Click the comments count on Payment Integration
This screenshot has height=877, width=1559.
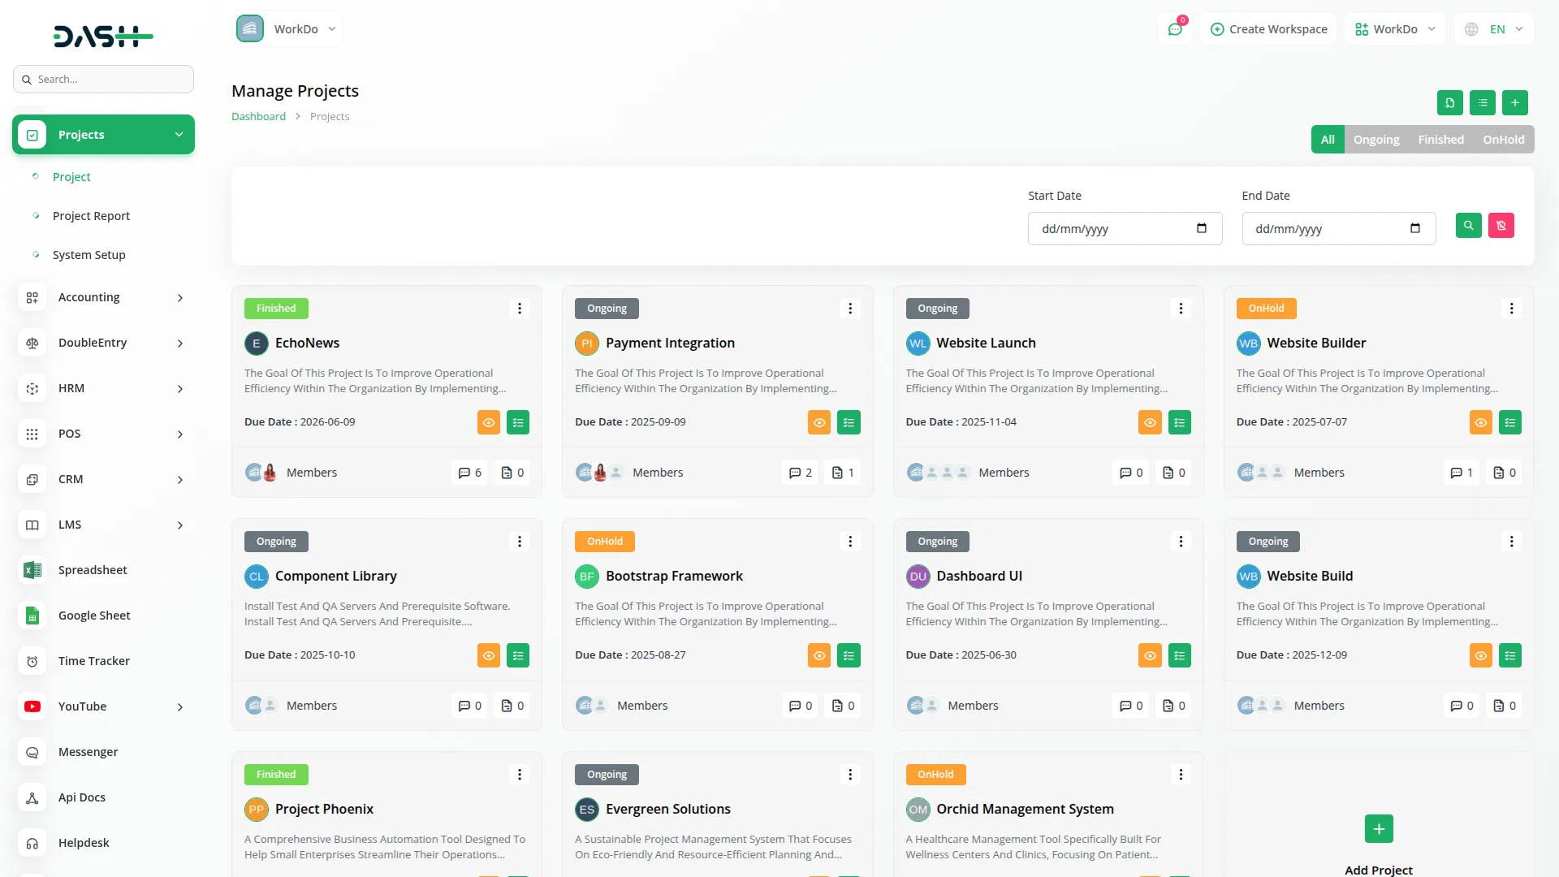(801, 473)
